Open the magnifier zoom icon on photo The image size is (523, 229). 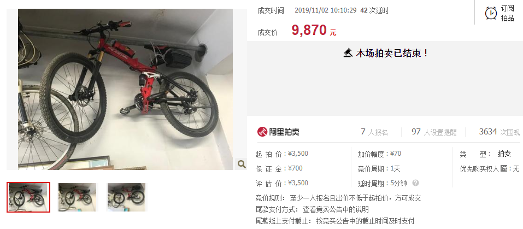point(242,163)
